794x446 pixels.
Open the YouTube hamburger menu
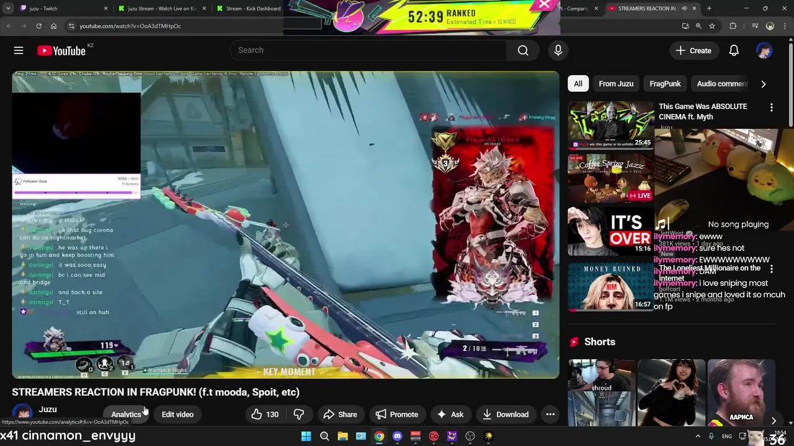pyautogui.click(x=18, y=50)
